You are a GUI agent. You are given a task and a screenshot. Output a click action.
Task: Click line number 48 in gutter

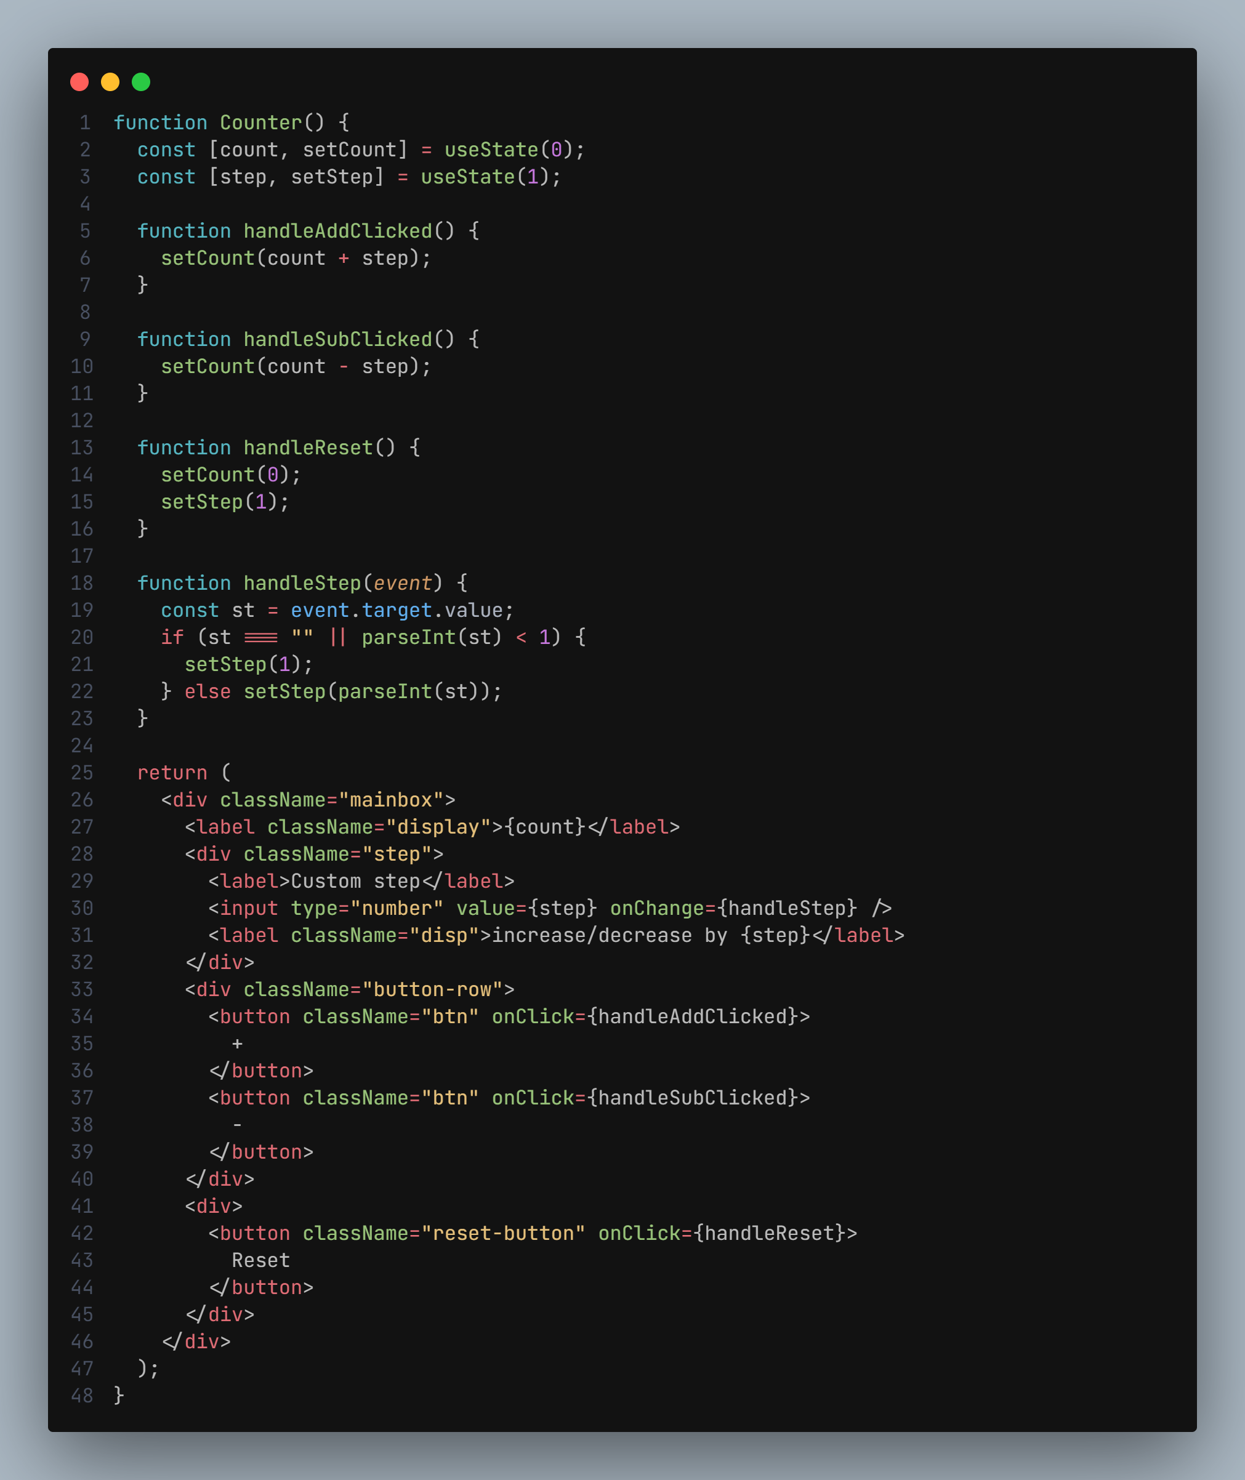tap(82, 1395)
